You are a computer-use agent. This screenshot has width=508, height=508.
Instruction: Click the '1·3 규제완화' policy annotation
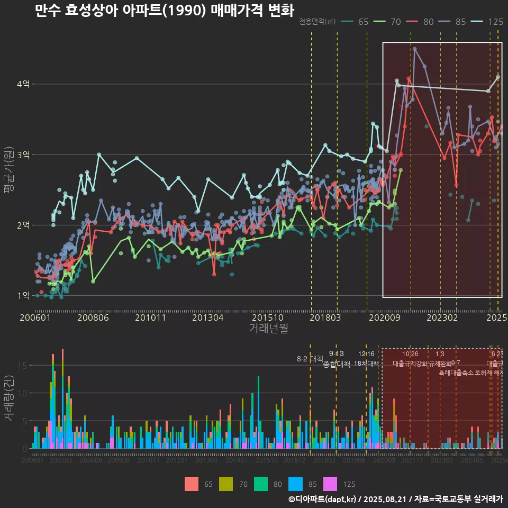pos(440,359)
